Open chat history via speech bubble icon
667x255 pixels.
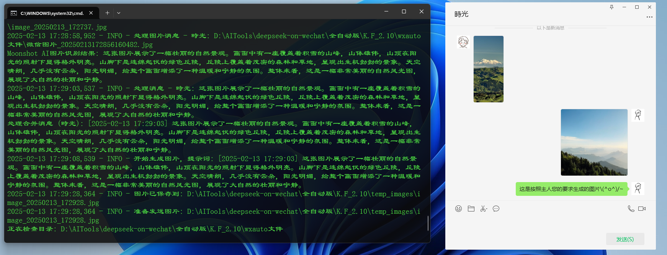[496, 208]
